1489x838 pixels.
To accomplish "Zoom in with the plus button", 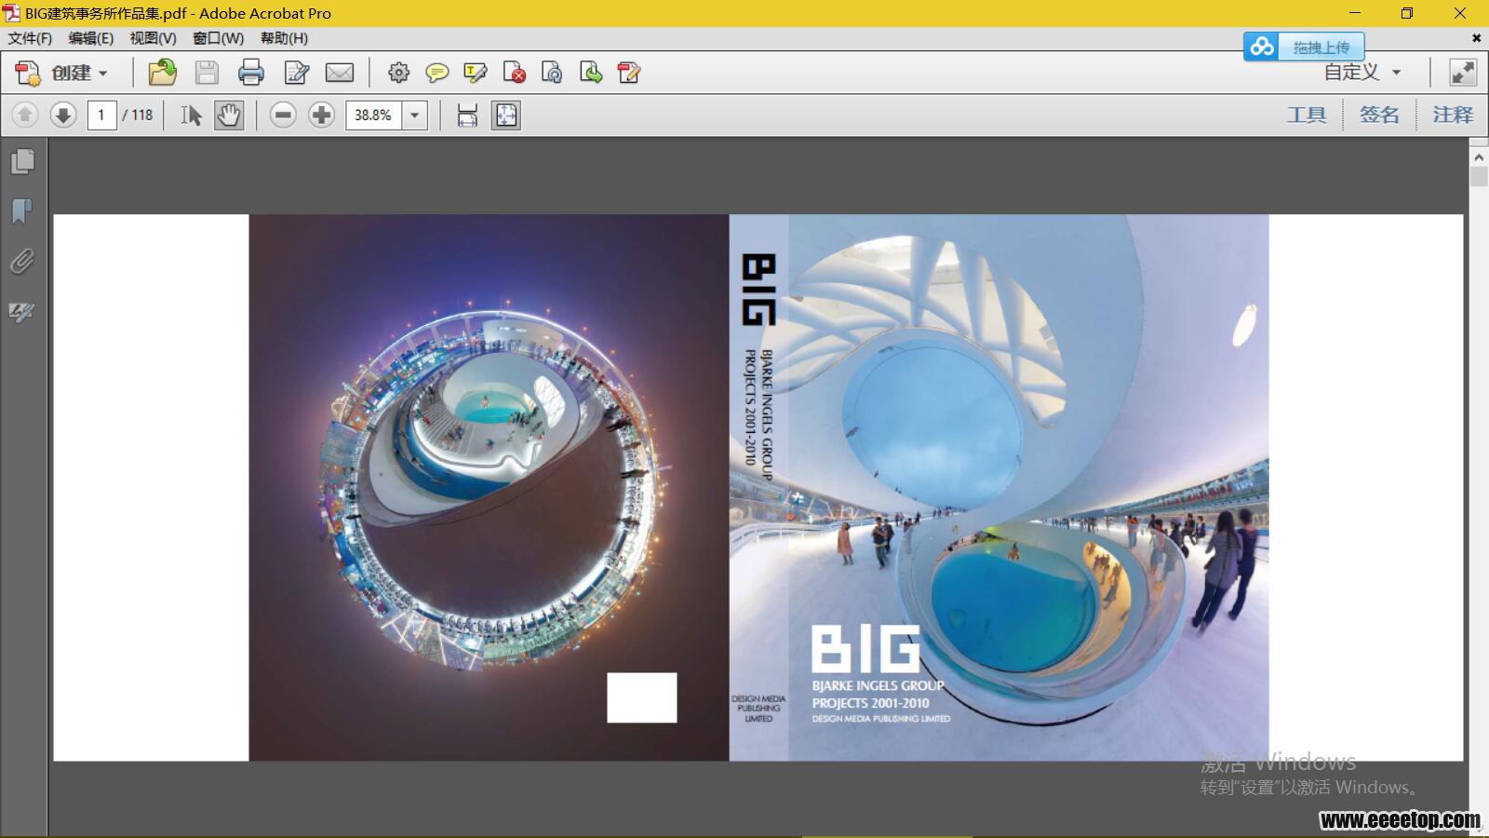I will tap(321, 115).
